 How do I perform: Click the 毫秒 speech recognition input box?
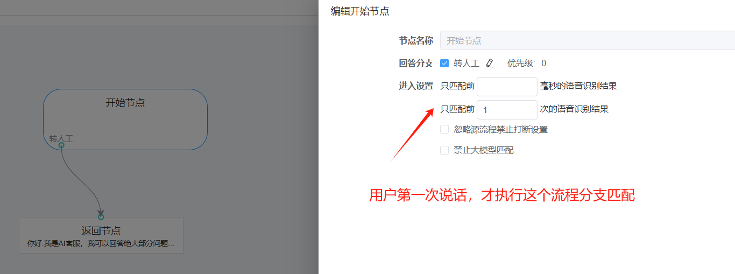coord(507,86)
